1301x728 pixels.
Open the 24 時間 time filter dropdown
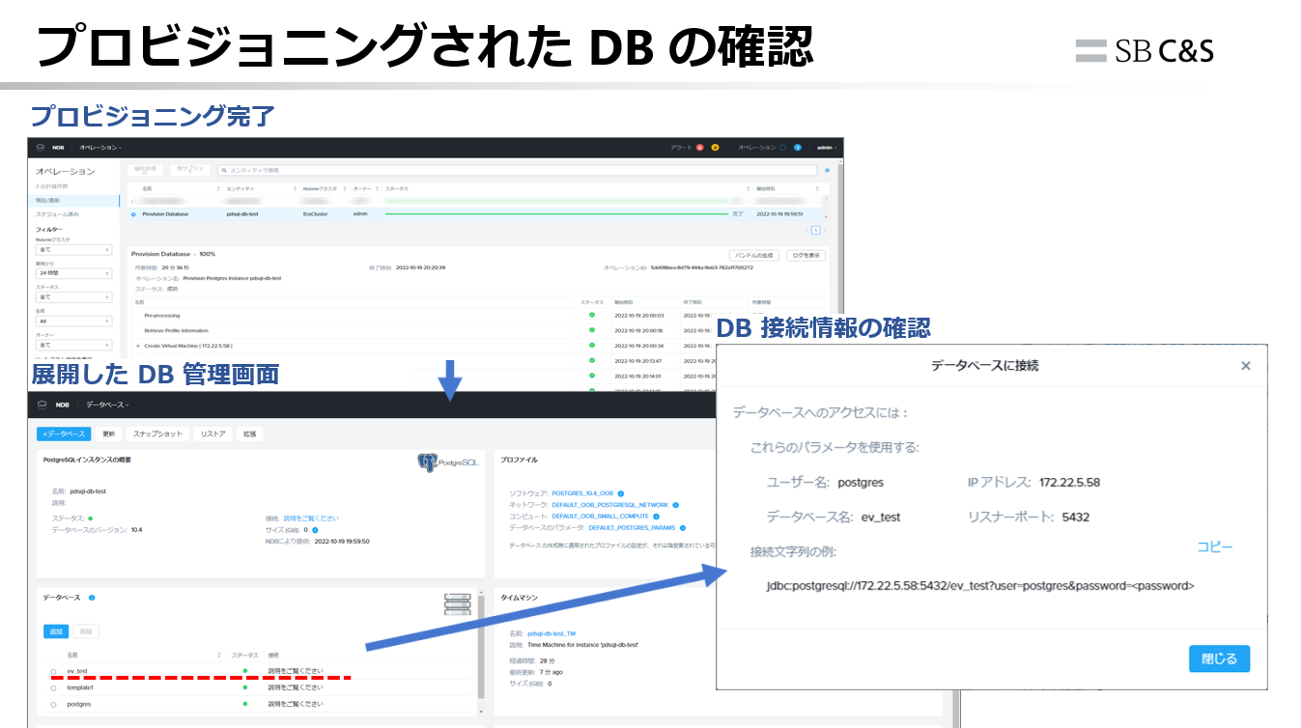(74, 273)
